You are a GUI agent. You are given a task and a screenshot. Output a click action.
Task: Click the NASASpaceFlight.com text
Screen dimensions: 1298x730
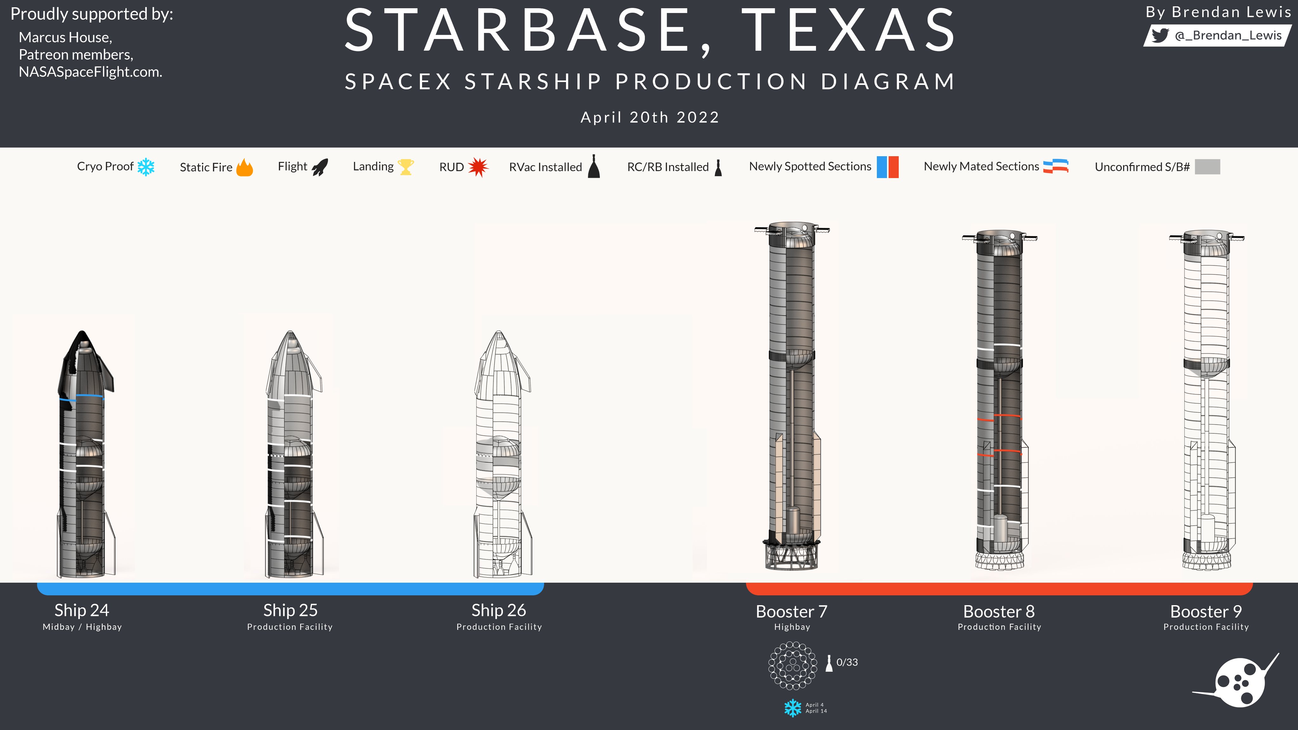pos(91,72)
